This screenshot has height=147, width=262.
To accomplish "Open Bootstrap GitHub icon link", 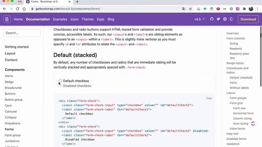I will point(212,19).
